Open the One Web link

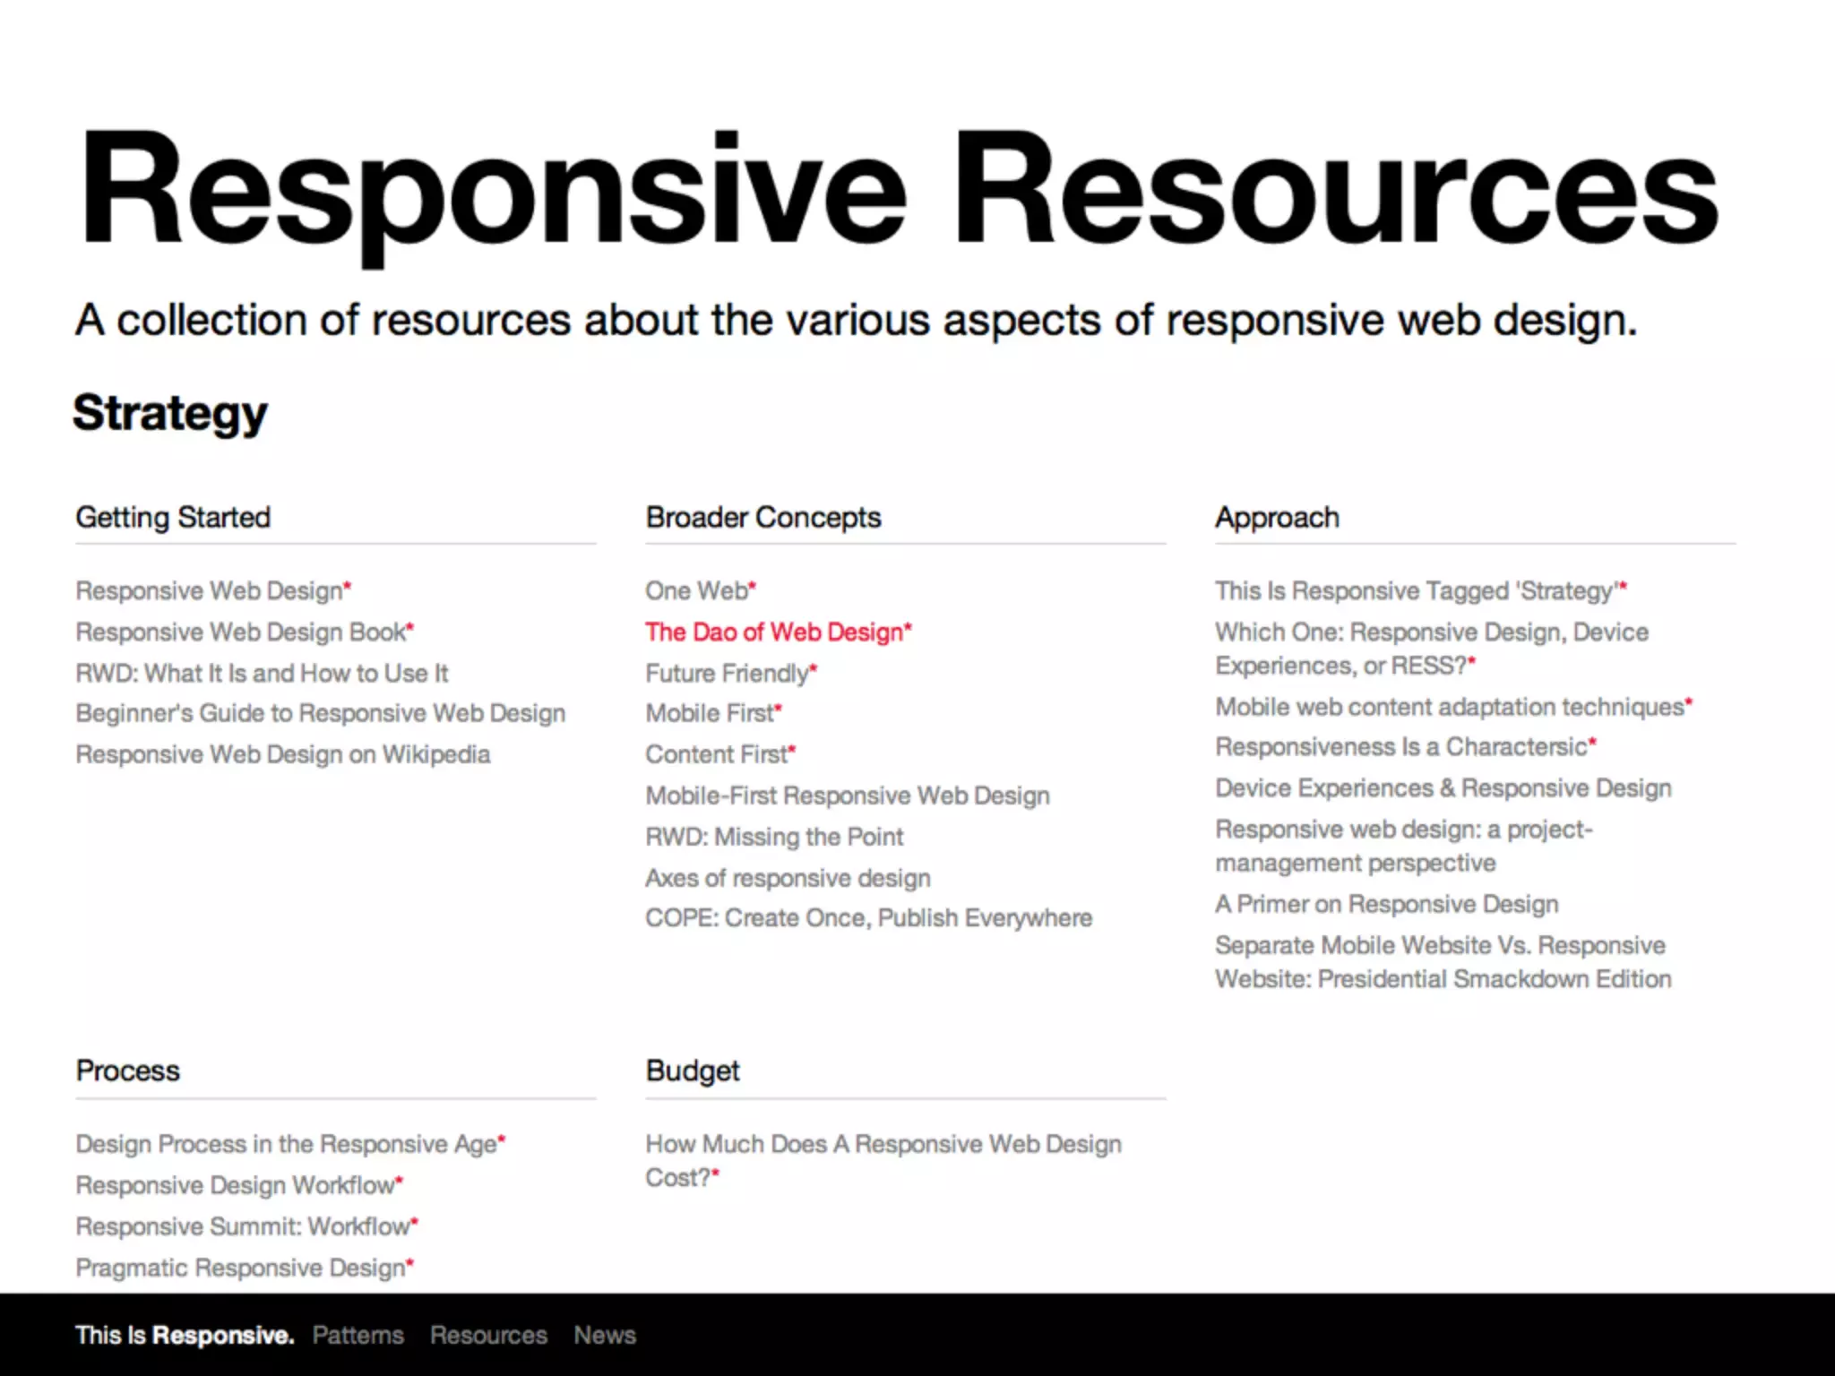(x=697, y=591)
